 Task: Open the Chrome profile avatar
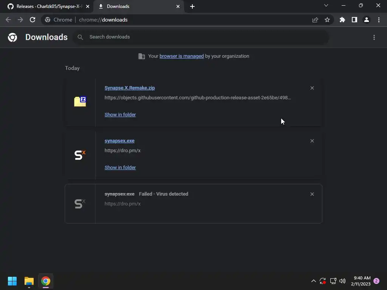pos(367,20)
